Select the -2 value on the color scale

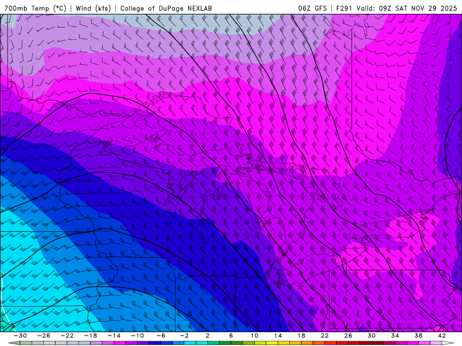[184, 336]
